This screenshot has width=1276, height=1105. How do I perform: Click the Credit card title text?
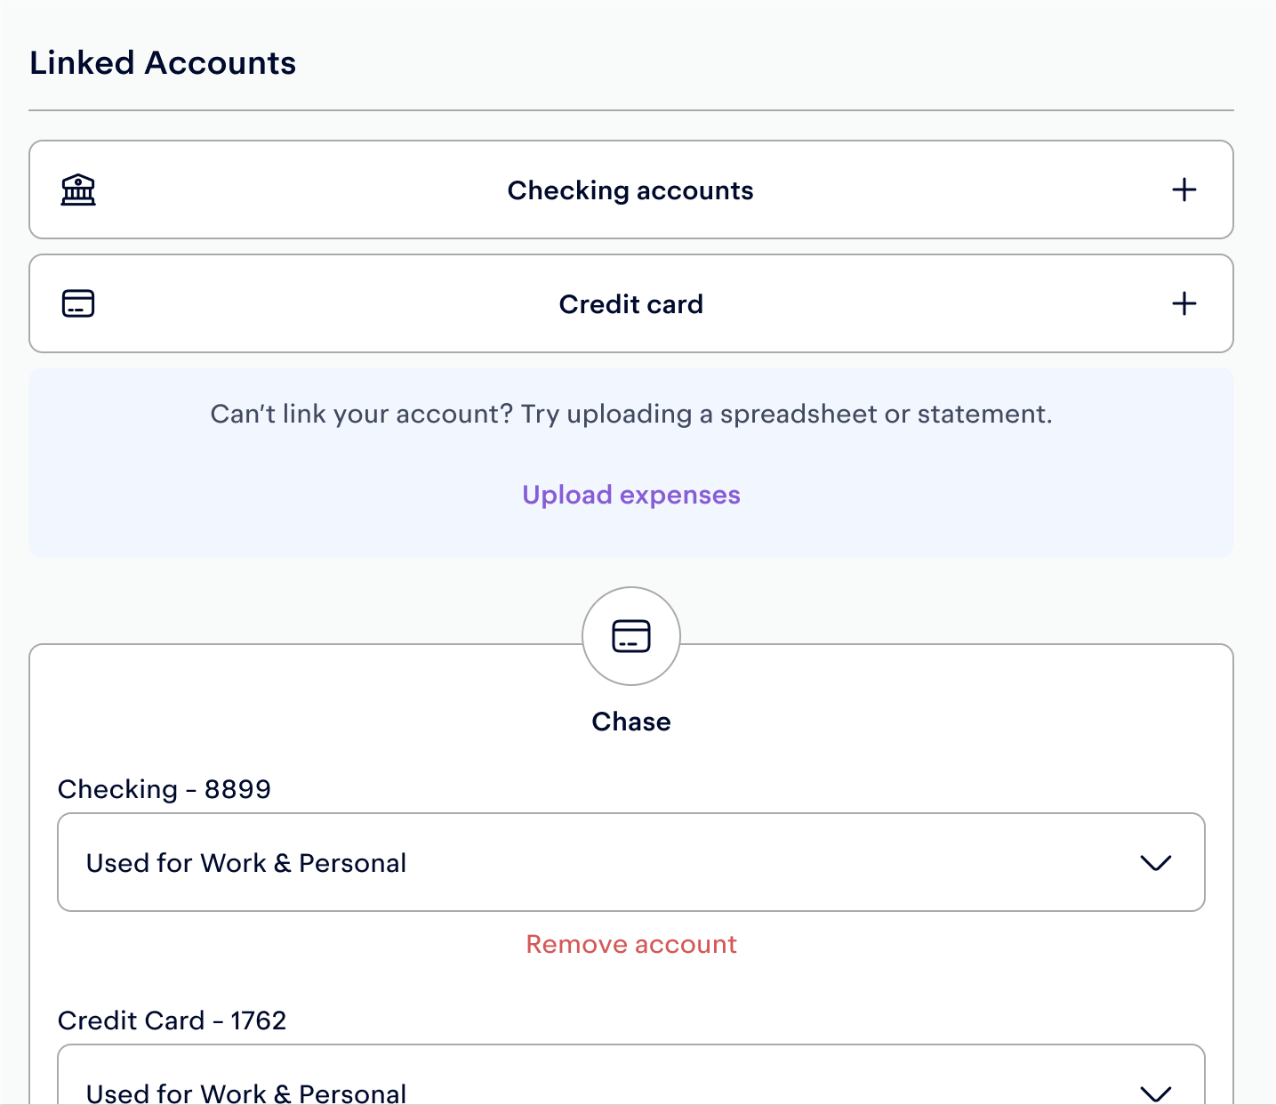[631, 304]
